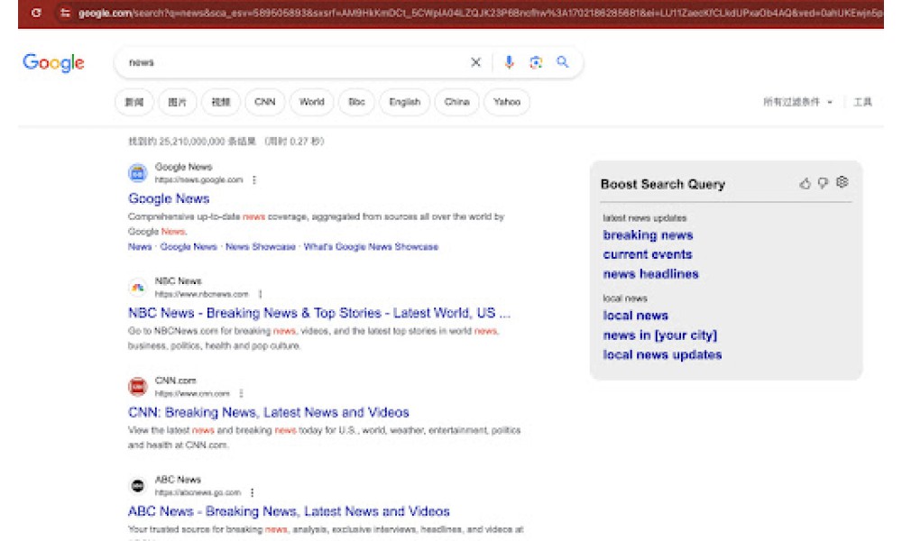Open CNN: Breaking News, Latest News and Videos

click(x=268, y=412)
